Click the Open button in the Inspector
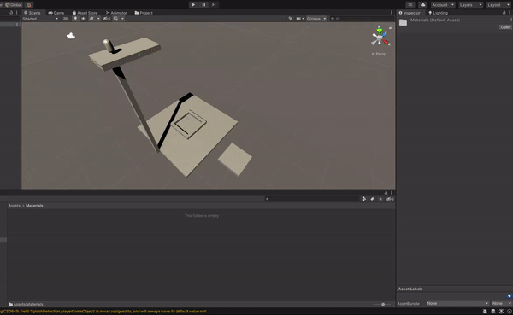Screen dimensions: 513x315 (505, 27)
